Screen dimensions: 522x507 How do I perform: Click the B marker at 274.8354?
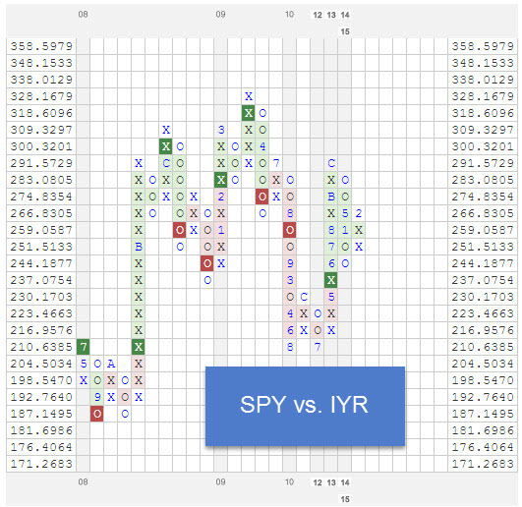pyautogui.click(x=331, y=197)
